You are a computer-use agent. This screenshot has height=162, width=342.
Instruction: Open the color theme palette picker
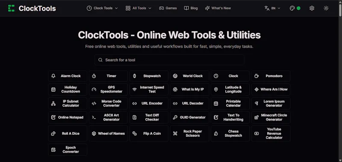295,8
